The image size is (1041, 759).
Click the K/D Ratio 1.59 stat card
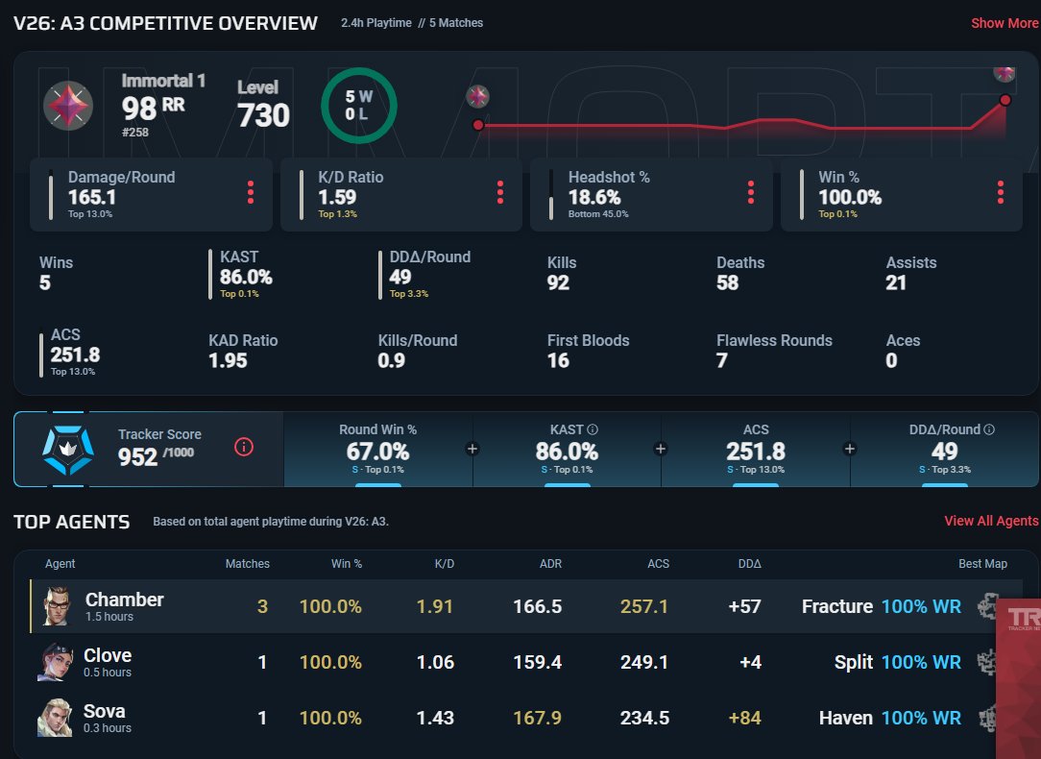coord(401,195)
